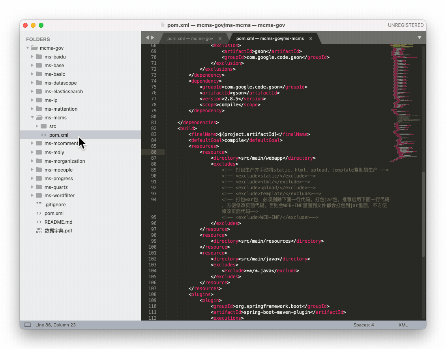The image size is (446, 349).
Task: Click the back navigation arrow in tab bar
Action: coord(147,38)
